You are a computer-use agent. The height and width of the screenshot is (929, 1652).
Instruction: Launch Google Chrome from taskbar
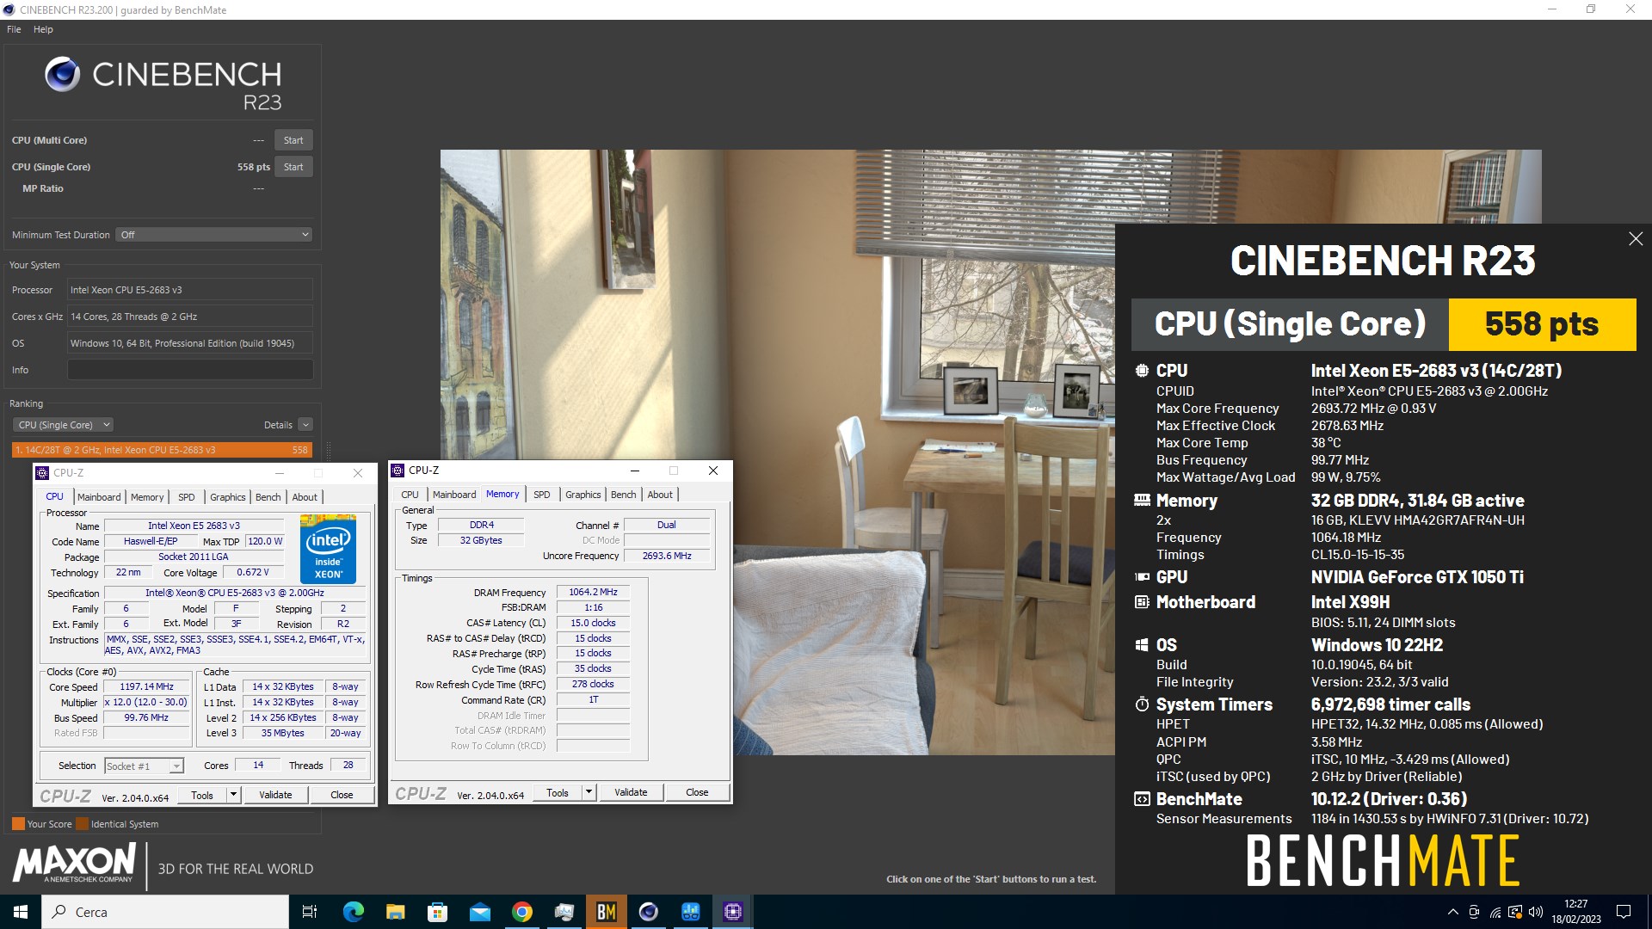[521, 912]
